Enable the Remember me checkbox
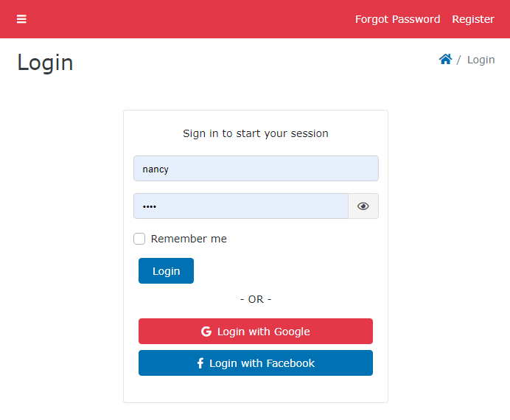Image resolution: width=510 pixels, height=420 pixels. pyautogui.click(x=139, y=239)
